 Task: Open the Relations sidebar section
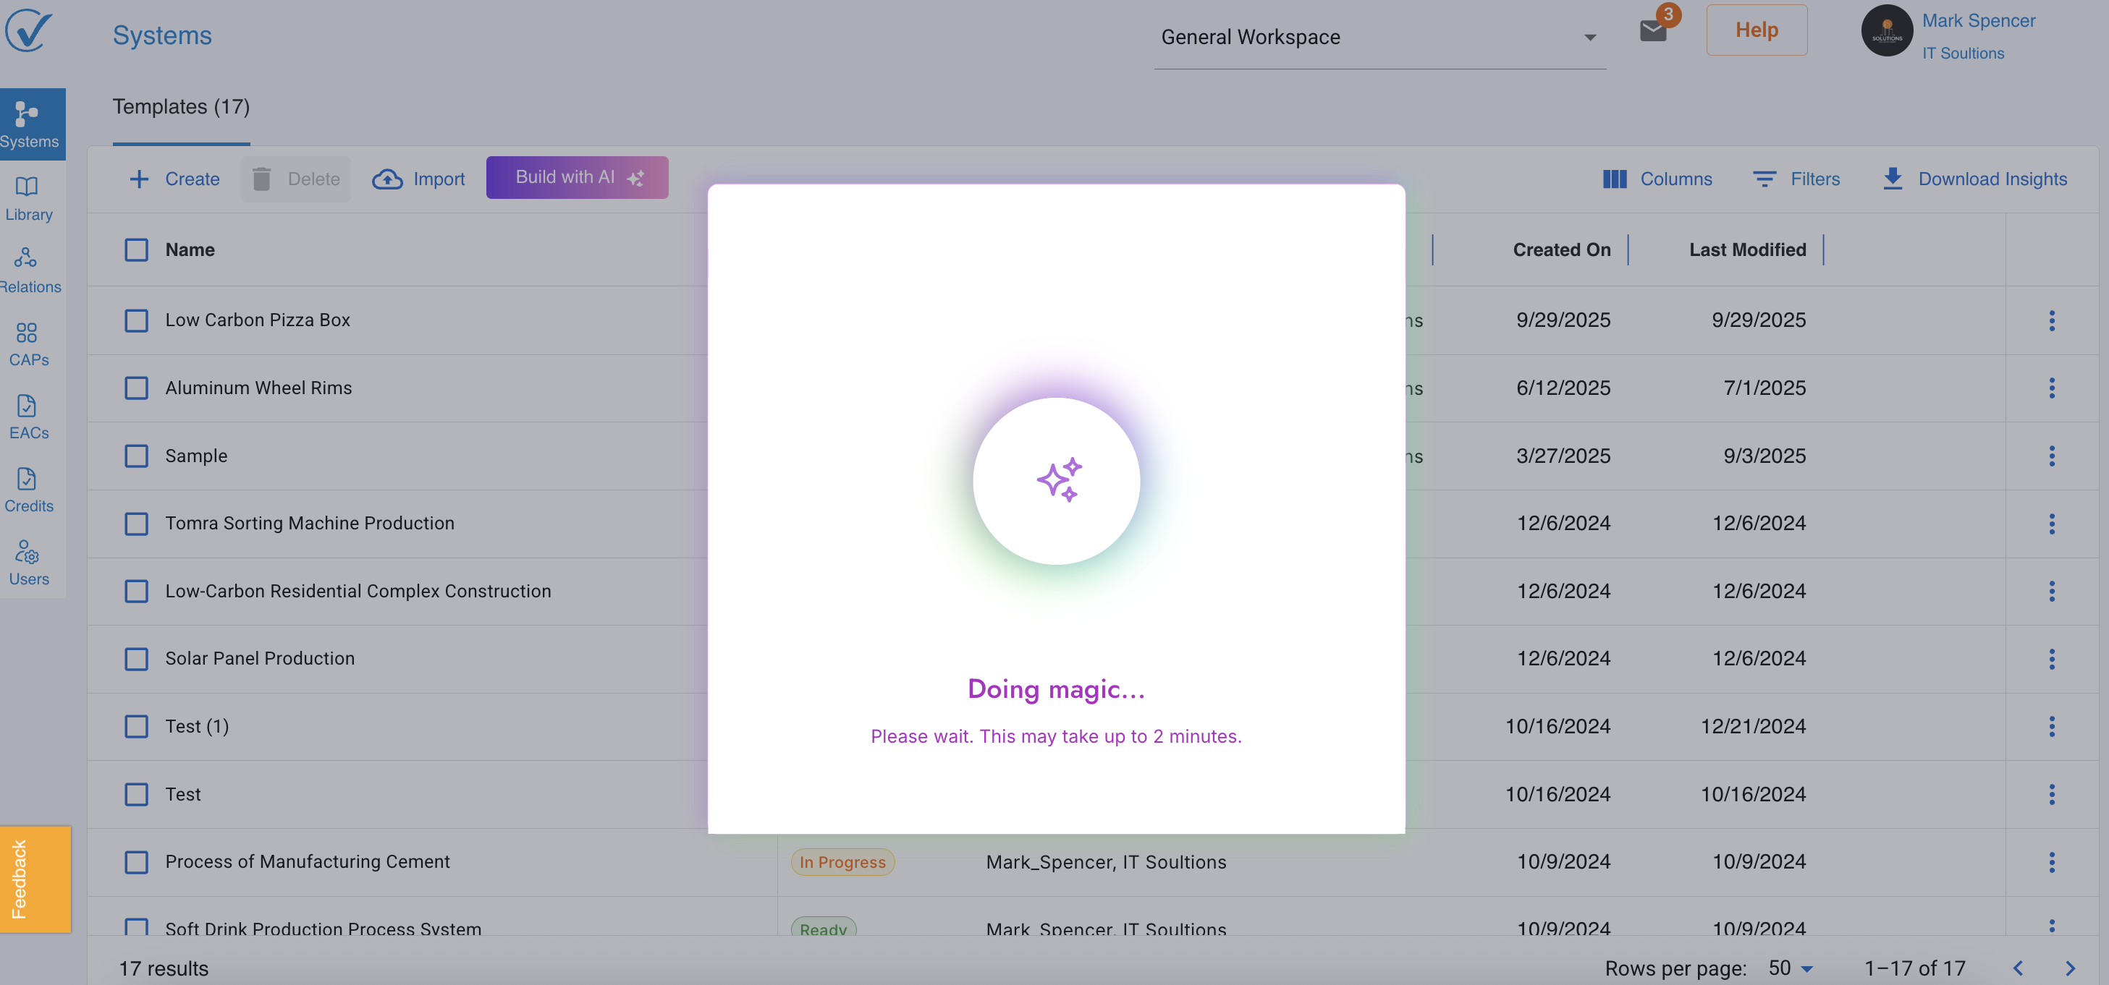[x=29, y=270]
